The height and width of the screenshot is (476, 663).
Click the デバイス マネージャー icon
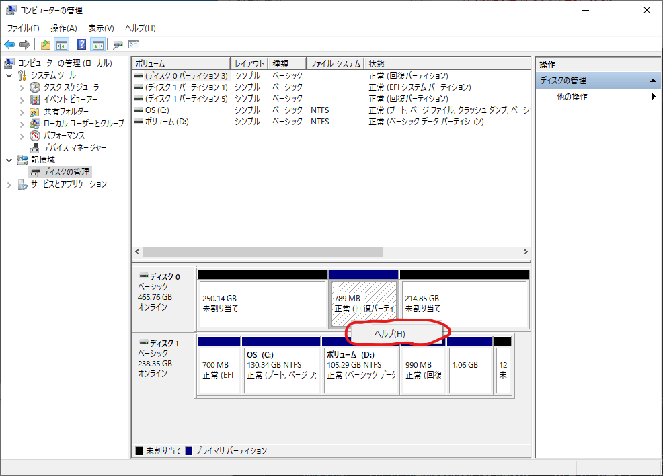[x=35, y=148]
